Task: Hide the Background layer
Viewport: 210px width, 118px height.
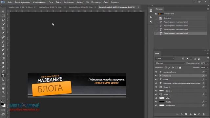Action: pos(156,106)
